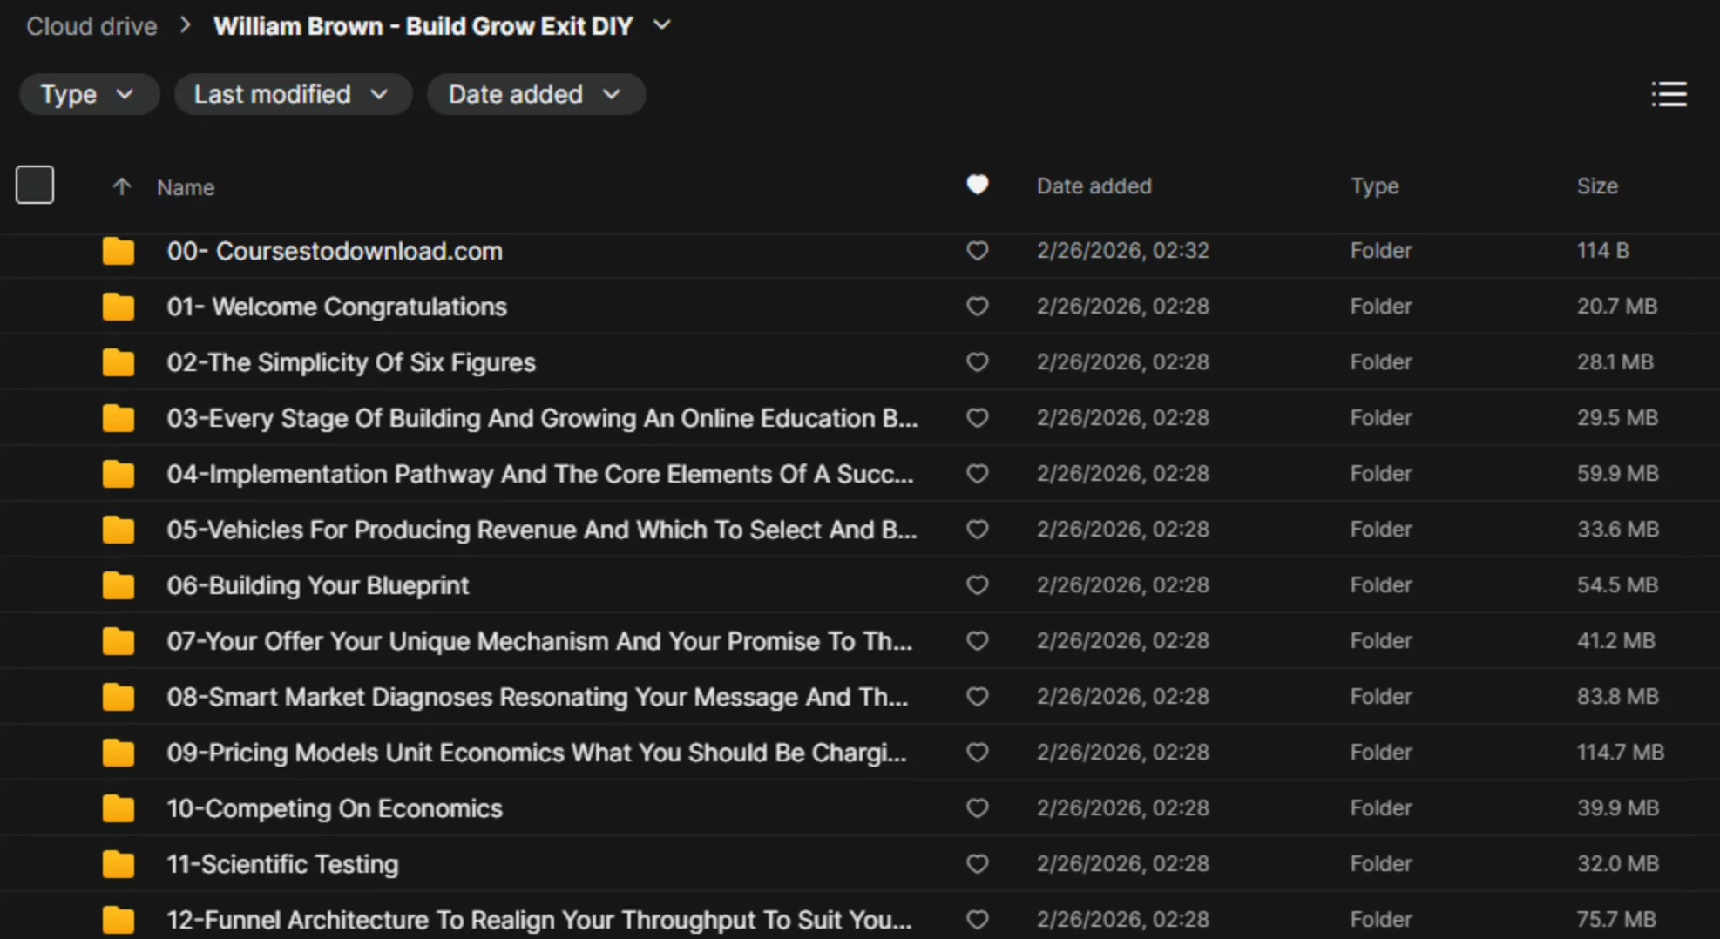
Task: Click the folder icon beside 02-The Simplicity Of Six Figures
Action: 118,362
